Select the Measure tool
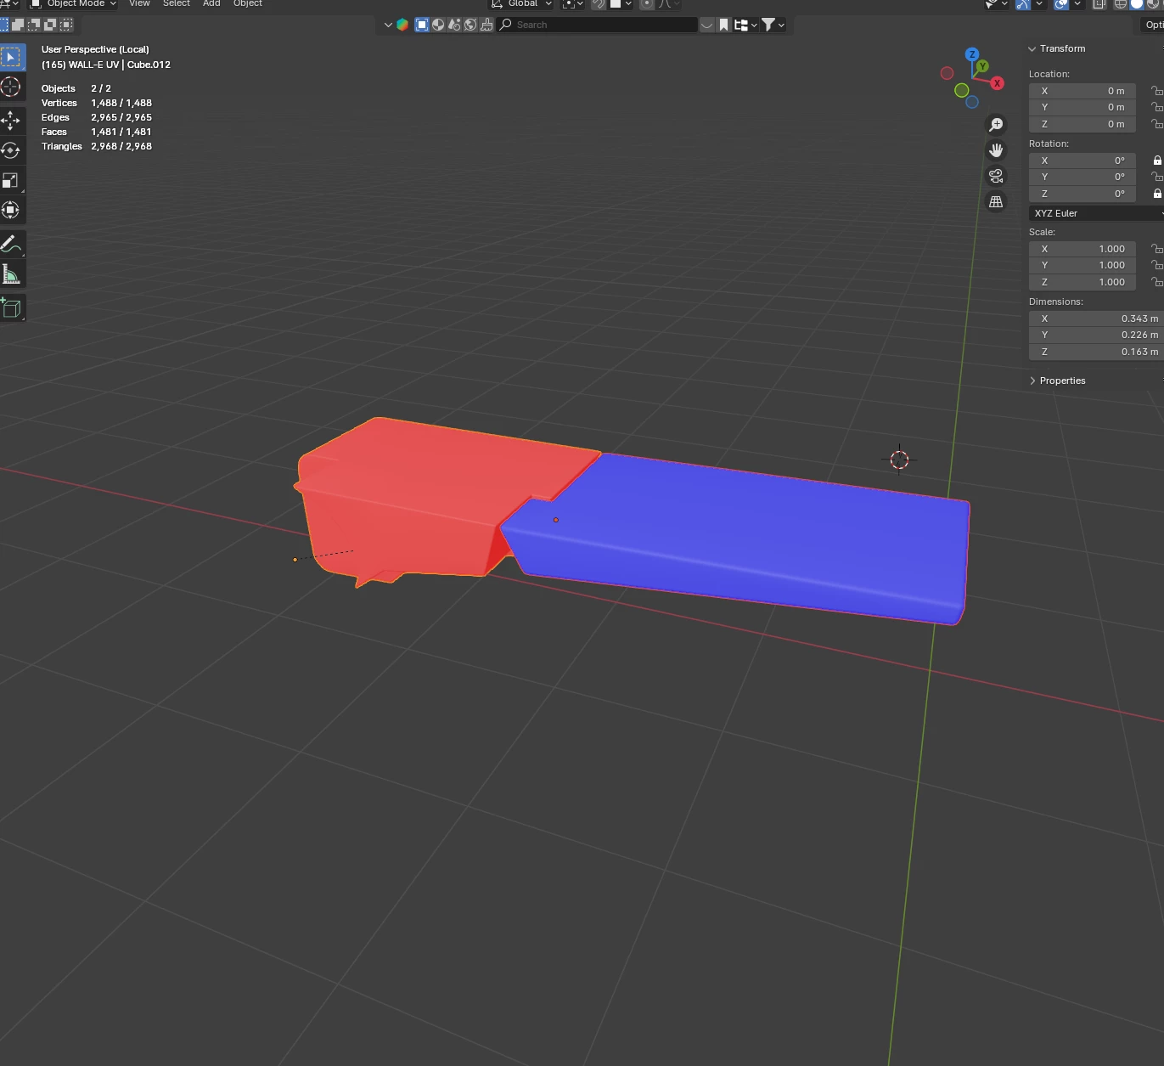 pos(11,274)
